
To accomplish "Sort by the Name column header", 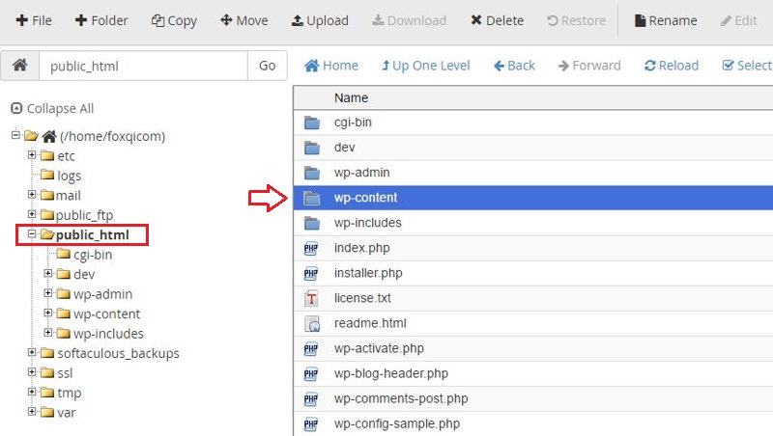I will tap(351, 98).
